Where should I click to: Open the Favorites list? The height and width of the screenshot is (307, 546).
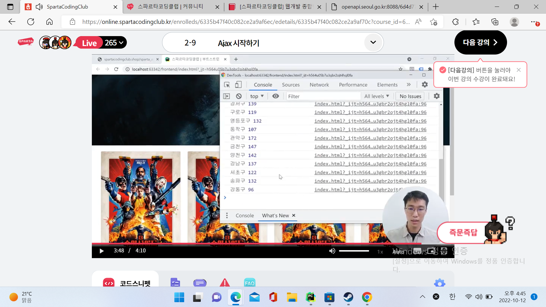coord(476,22)
